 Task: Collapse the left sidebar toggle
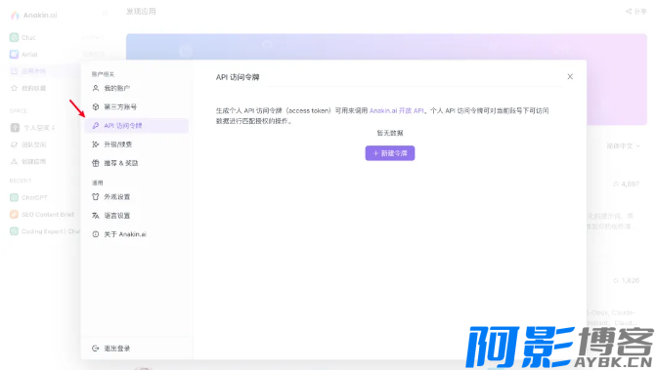tap(106, 14)
